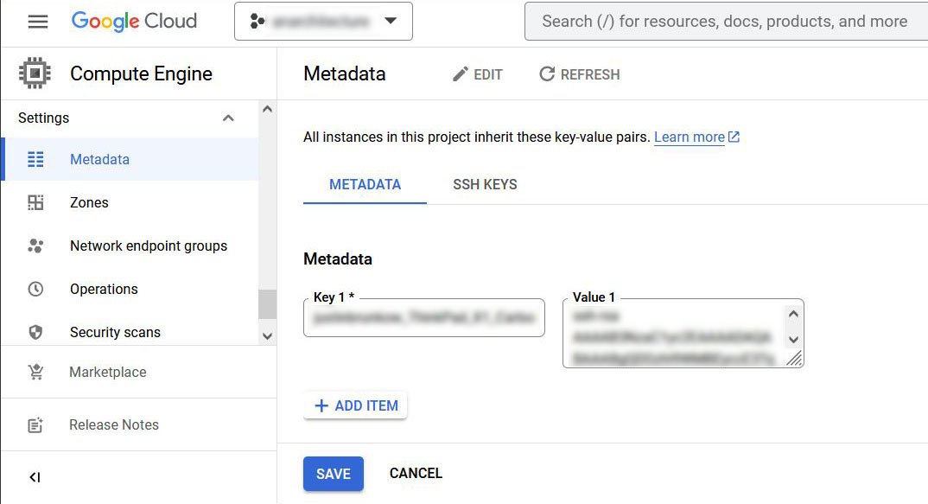Open Release Notes from the sidebar

tap(139, 424)
